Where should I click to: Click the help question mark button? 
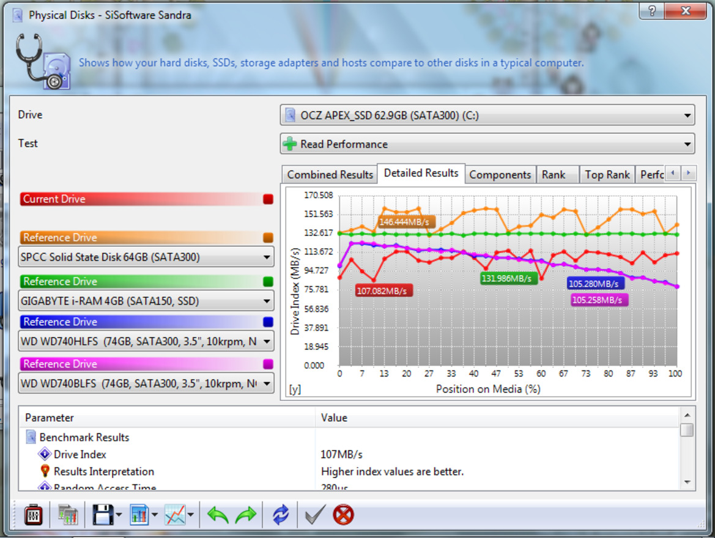[x=651, y=10]
